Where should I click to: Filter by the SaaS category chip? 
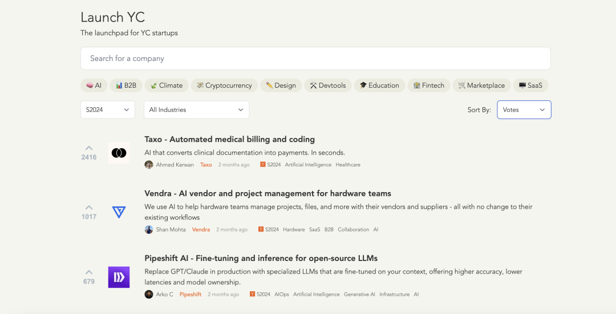[531, 85]
